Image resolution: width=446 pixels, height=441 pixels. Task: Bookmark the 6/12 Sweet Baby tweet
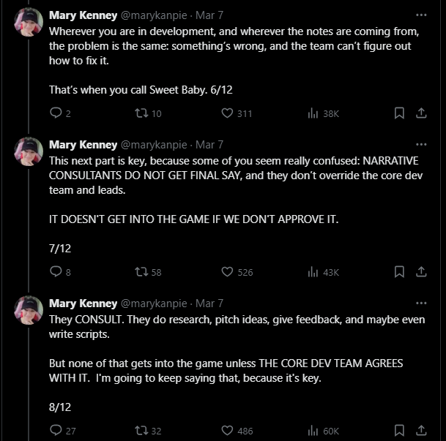pos(399,113)
